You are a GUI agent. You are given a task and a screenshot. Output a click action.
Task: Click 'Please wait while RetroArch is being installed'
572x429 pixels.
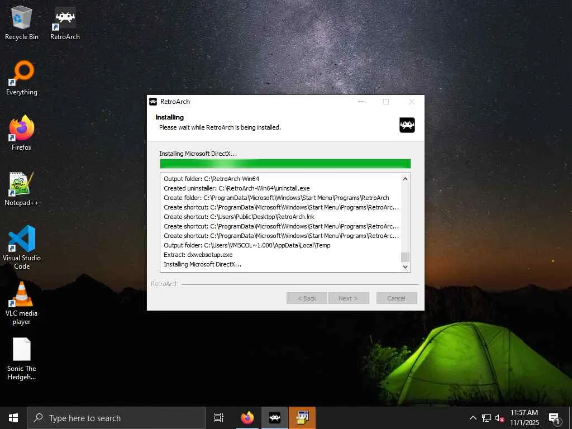pyautogui.click(x=220, y=127)
